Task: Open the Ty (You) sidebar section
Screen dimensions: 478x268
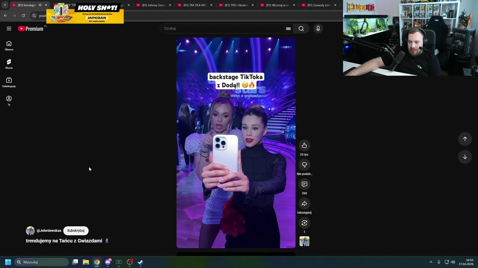Action: point(9,100)
